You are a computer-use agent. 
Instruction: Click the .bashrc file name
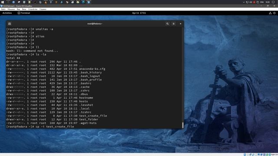(x=85, y=83)
